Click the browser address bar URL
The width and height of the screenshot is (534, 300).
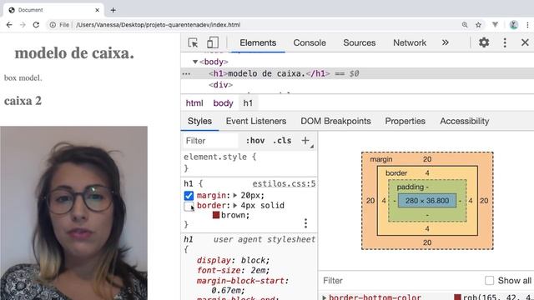point(158,25)
